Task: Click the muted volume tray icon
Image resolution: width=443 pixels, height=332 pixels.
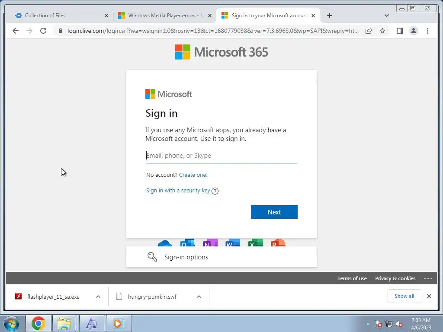Action: [x=399, y=324]
